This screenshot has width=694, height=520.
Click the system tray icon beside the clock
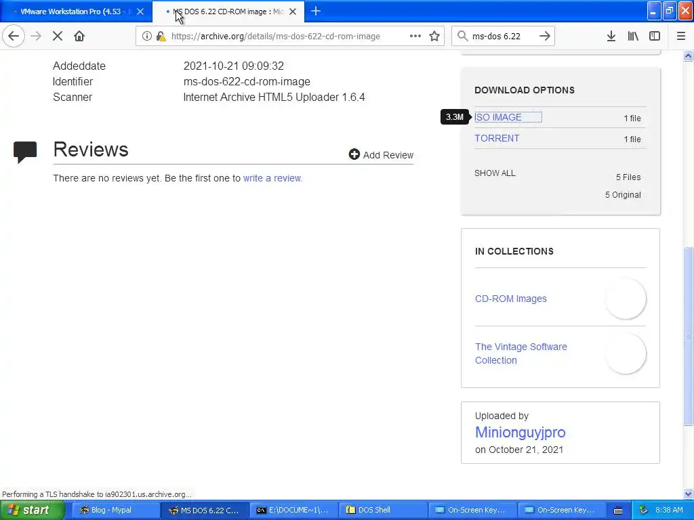(643, 510)
